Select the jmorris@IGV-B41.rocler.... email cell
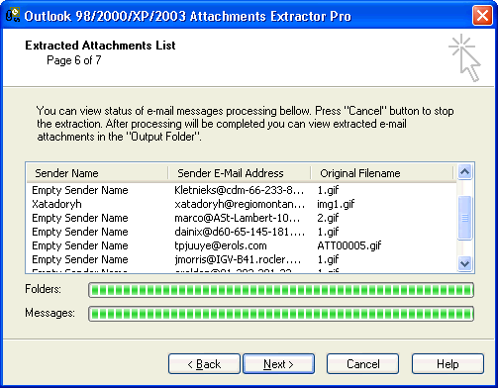Image resolution: width=498 pixels, height=388 pixels. point(238,259)
